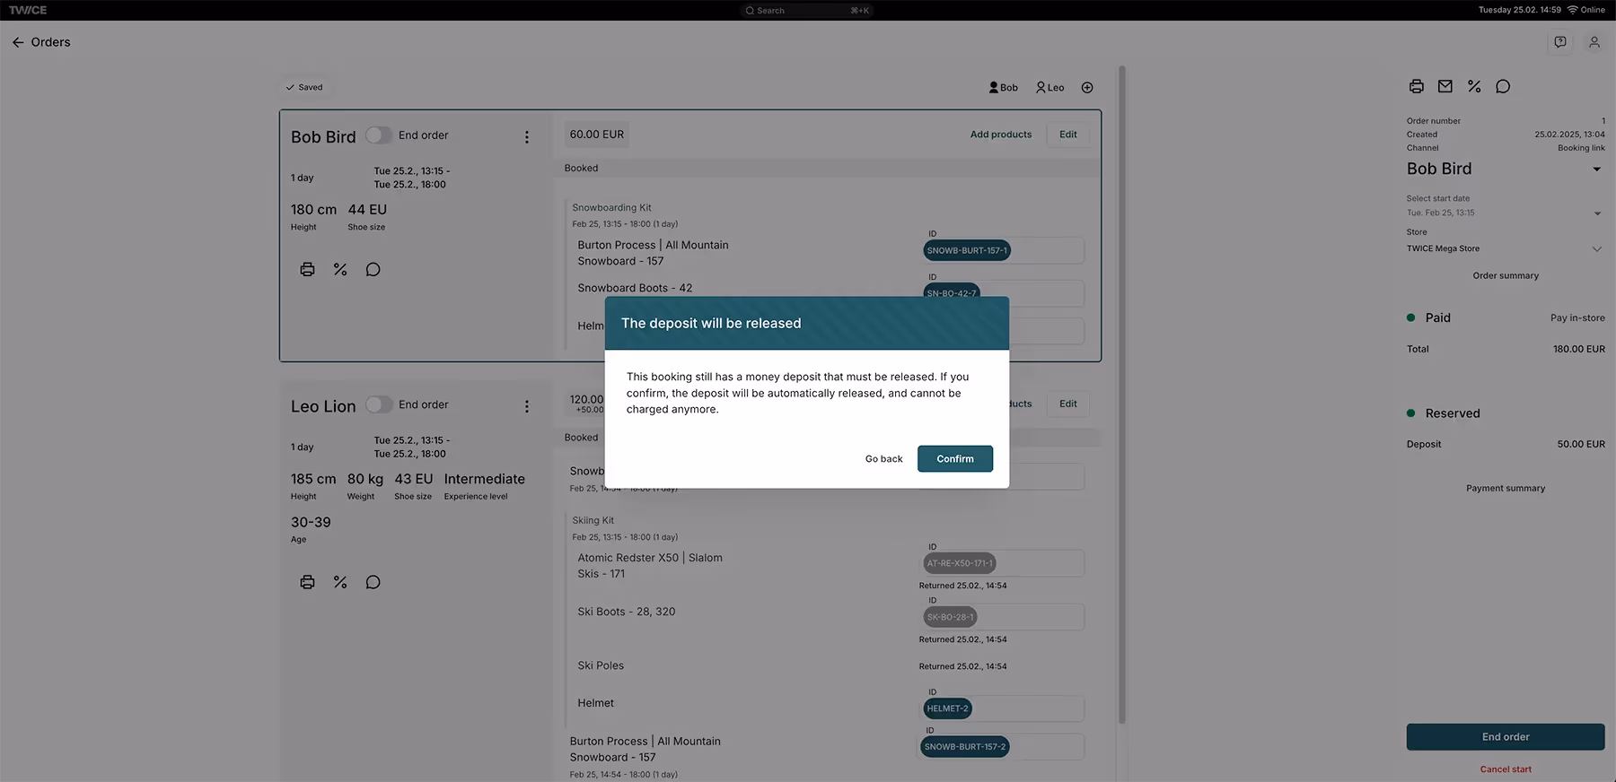Image resolution: width=1616 pixels, height=782 pixels.
Task: Toggle End order switch for Leo Lion
Action: tap(378, 404)
